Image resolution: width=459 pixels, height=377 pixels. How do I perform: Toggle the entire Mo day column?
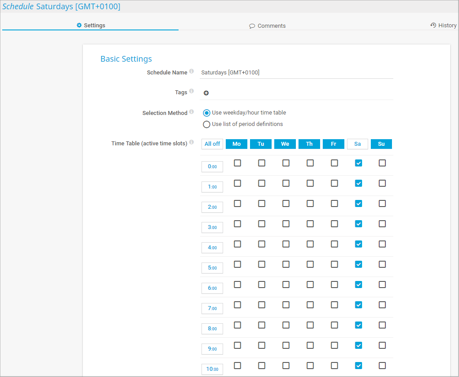[x=237, y=144]
